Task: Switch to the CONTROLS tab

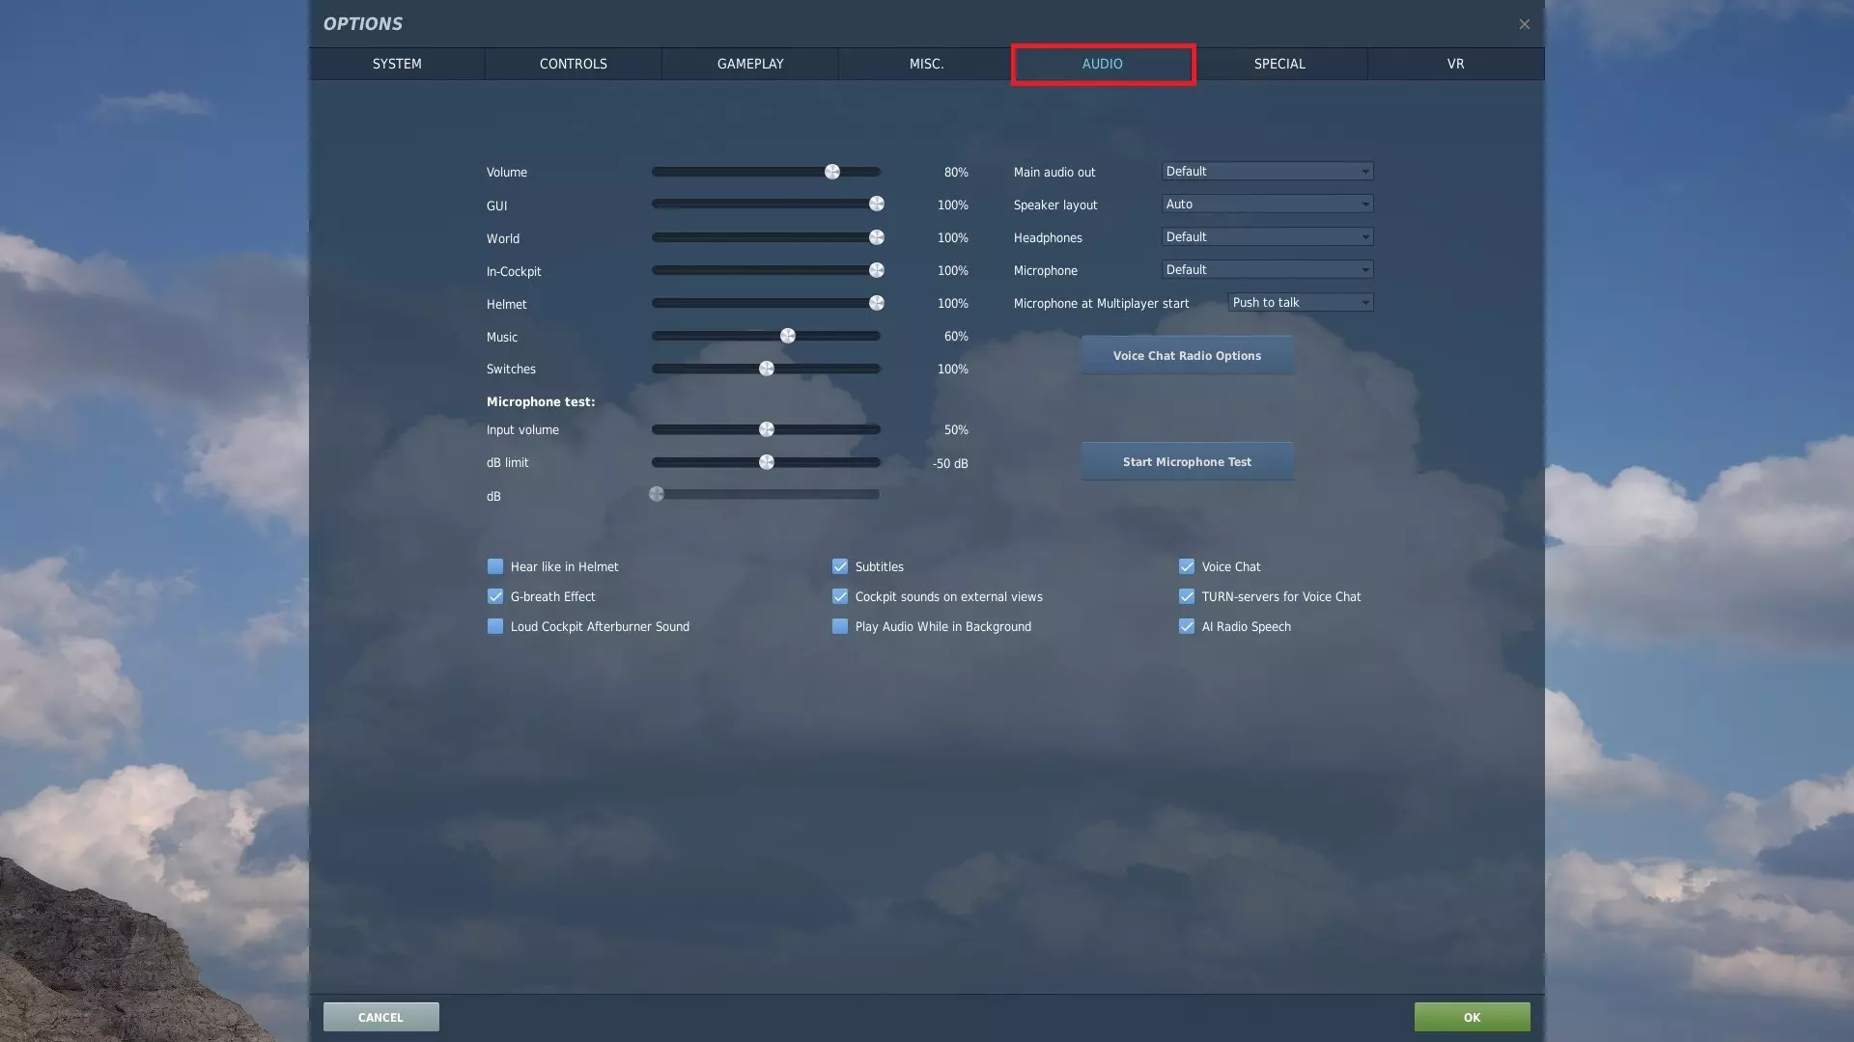Action: [573, 64]
